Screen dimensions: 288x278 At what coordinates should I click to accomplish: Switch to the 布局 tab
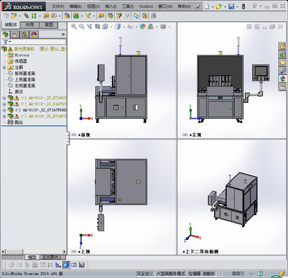click(30, 25)
